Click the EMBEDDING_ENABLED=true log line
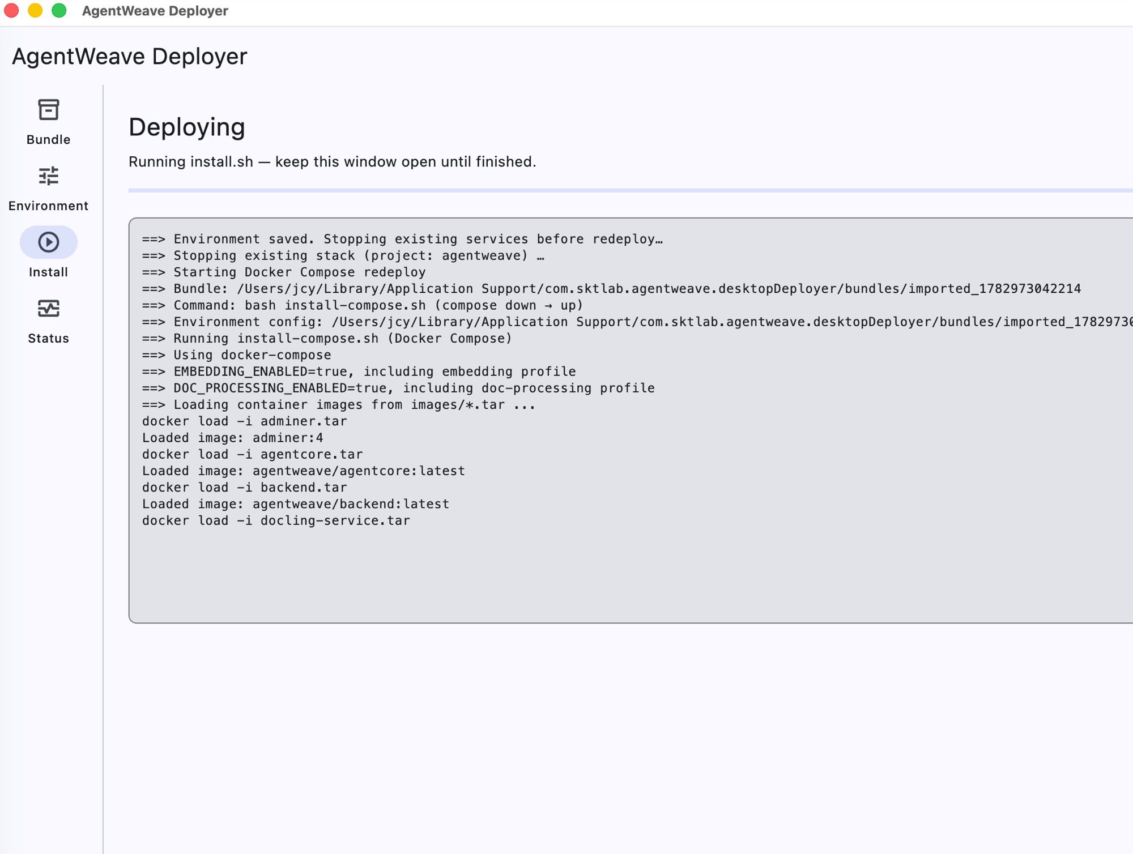The height and width of the screenshot is (854, 1133). point(359,372)
